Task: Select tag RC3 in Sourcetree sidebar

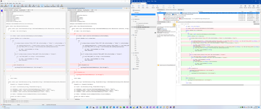Action: coord(136,45)
